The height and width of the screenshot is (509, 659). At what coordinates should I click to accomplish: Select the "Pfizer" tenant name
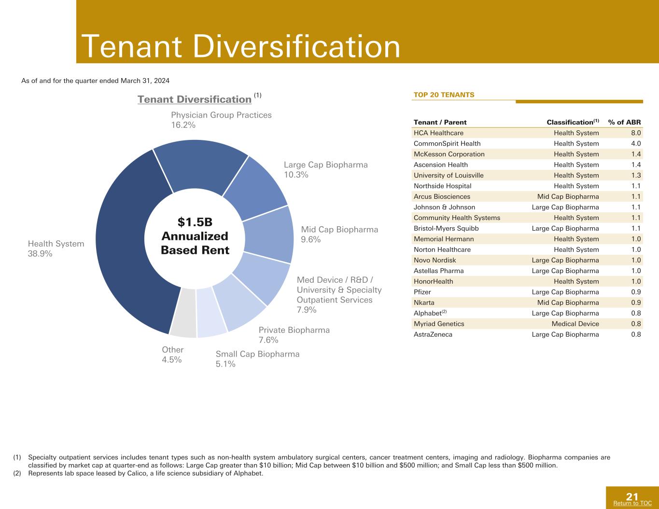(422, 292)
